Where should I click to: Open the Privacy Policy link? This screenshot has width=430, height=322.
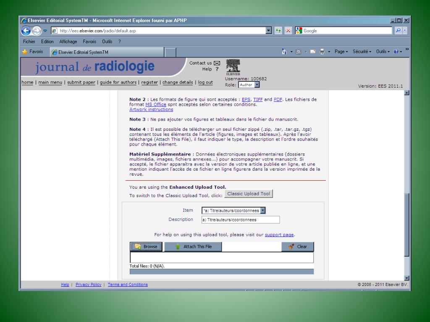click(x=88, y=285)
